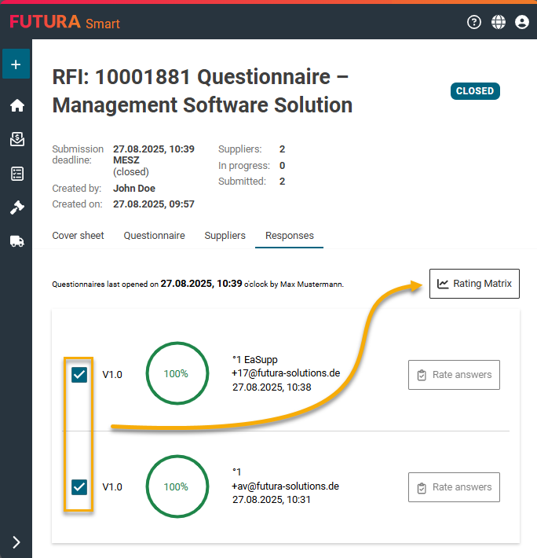
Task: Click Rate answers for EaSupp response
Action: (x=454, y=375)
